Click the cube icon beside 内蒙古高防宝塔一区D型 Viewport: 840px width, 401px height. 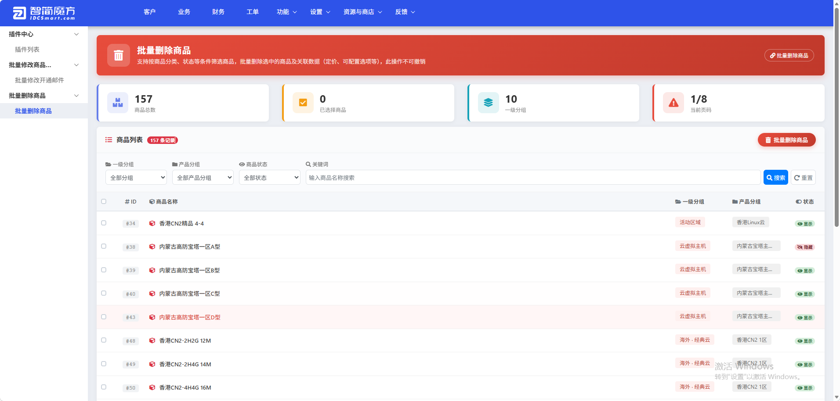point(152,317)
